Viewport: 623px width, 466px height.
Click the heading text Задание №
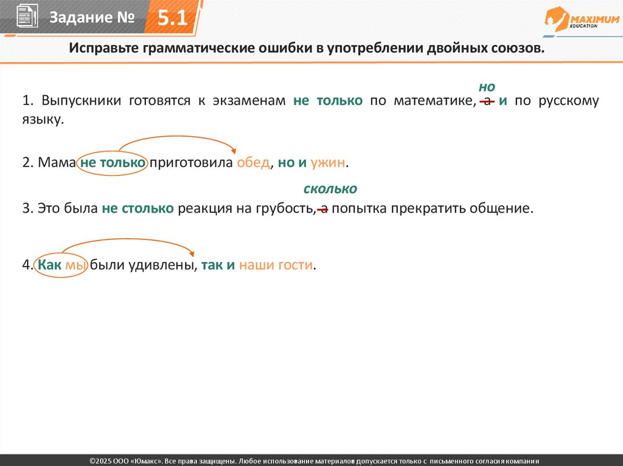(x=92, y=17)
